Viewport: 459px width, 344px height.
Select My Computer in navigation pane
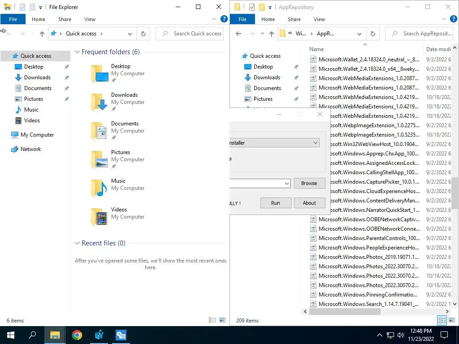pos(37,135)
